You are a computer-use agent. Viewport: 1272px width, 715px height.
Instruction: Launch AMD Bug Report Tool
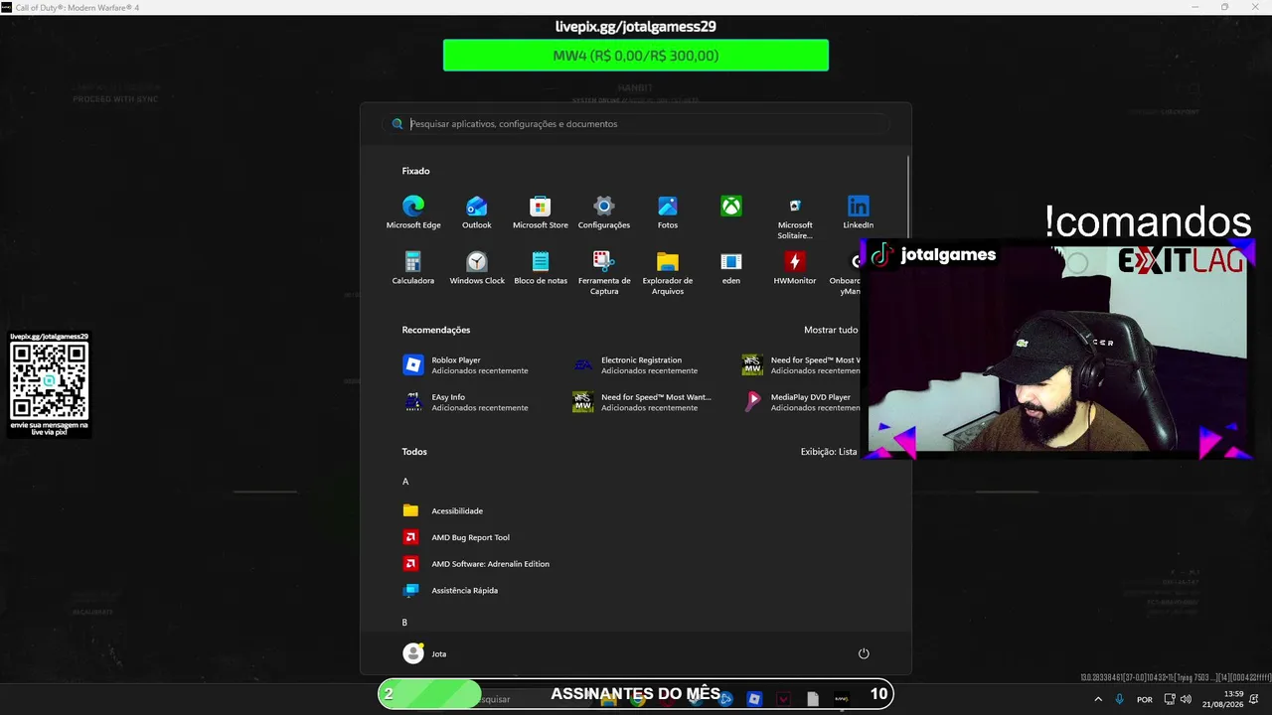point(456,537)
